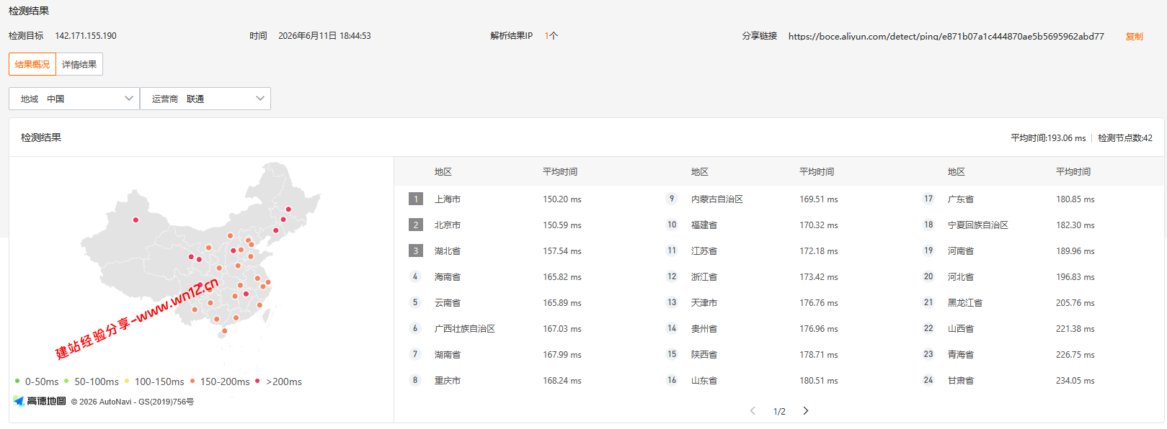Go to next results page arrow
This screenshot has height=429, width=1167.
(806, 410)
